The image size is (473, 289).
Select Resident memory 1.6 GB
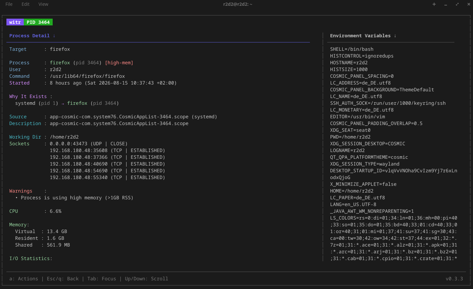pyautogui.click(x=56, y=238)
